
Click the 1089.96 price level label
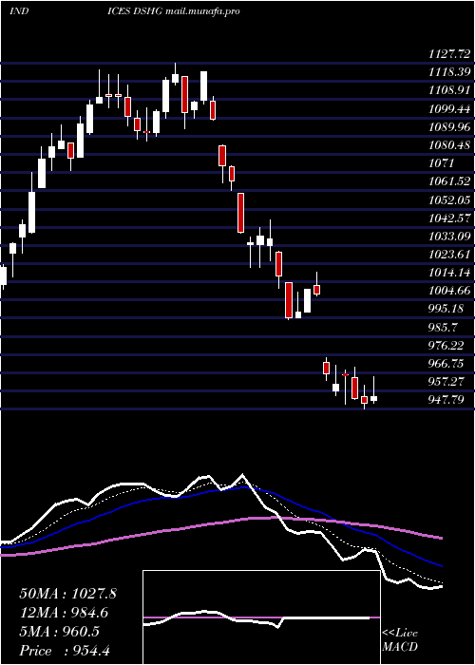coord(449,126)
